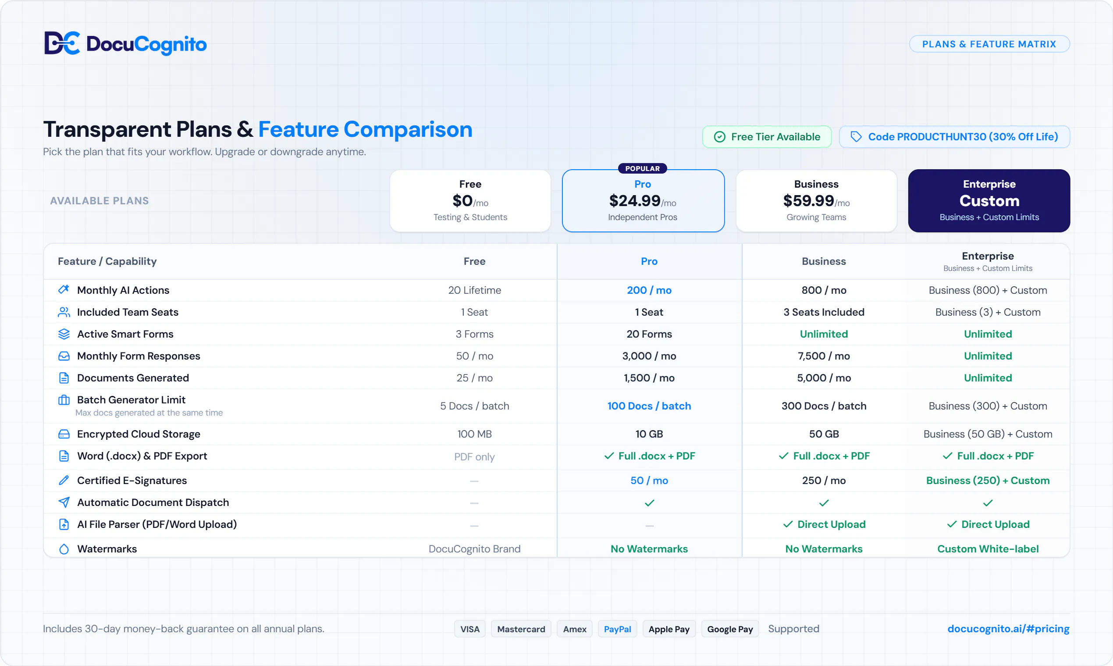Select the Pro $24.99 plan card
The image size is (1113, 666).
pyautogui.click(x=643, y=201)
